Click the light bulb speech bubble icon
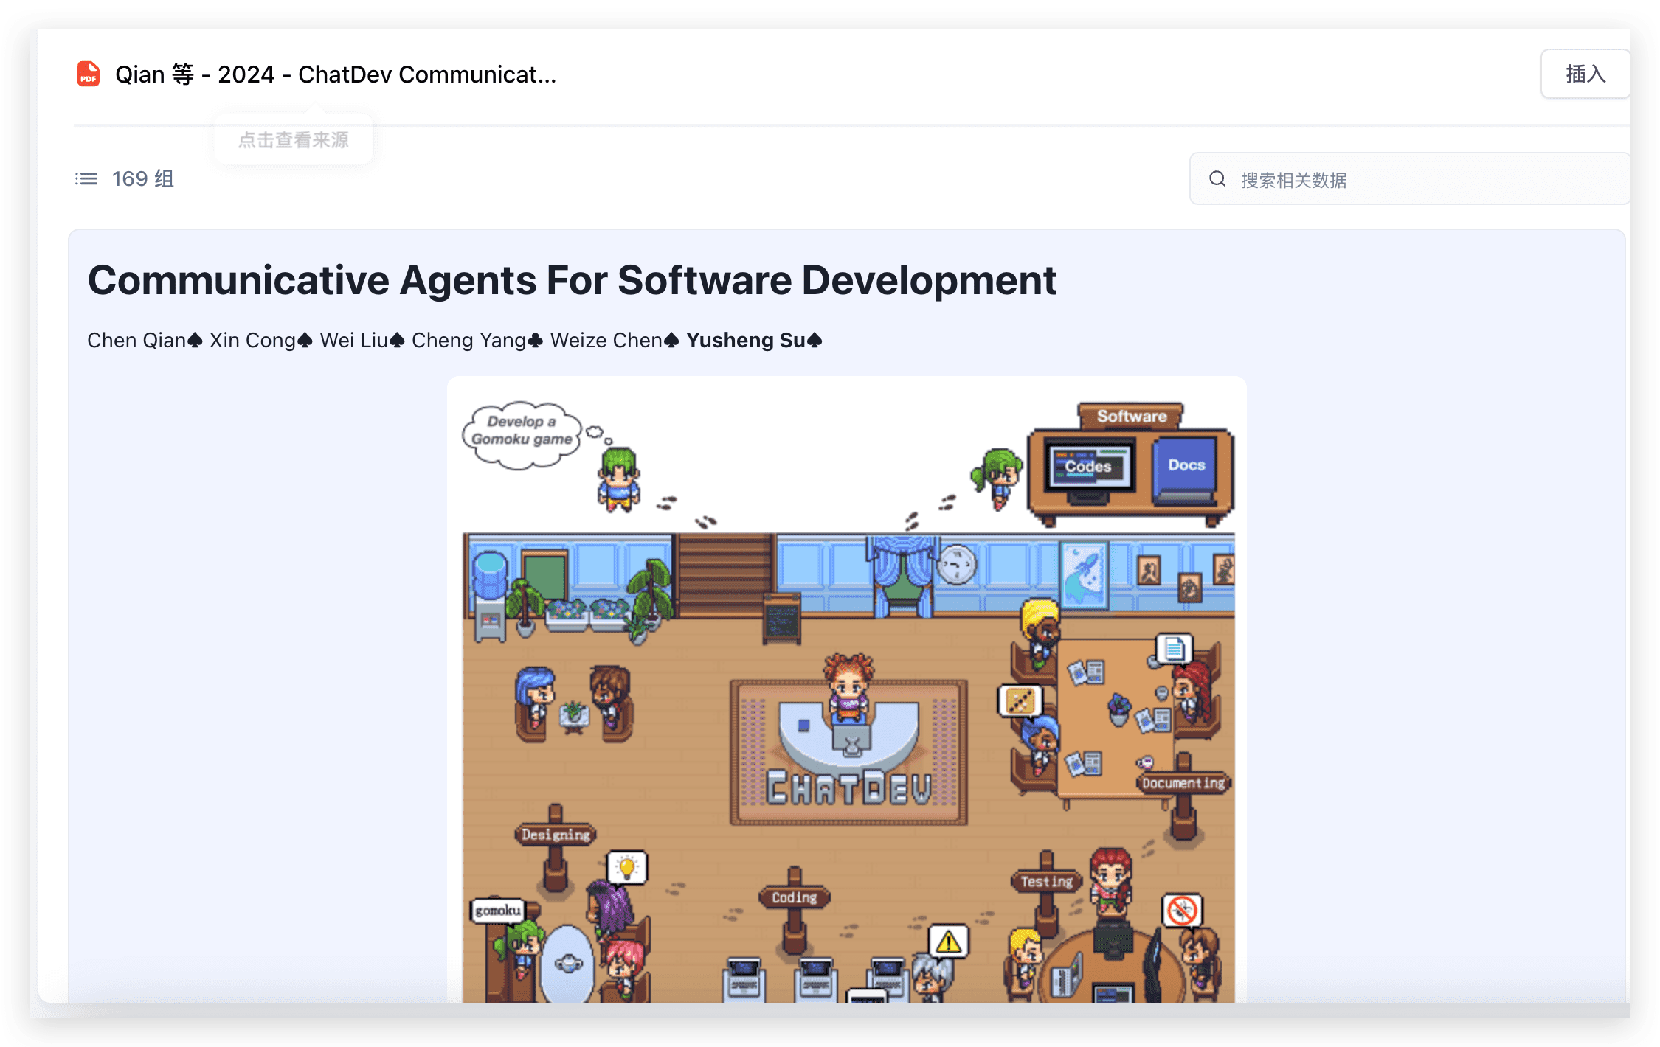This screenshot has height=1047, width=1660. 627,867
